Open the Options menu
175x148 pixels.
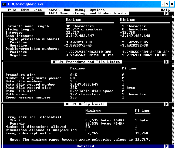coord(97,10)
